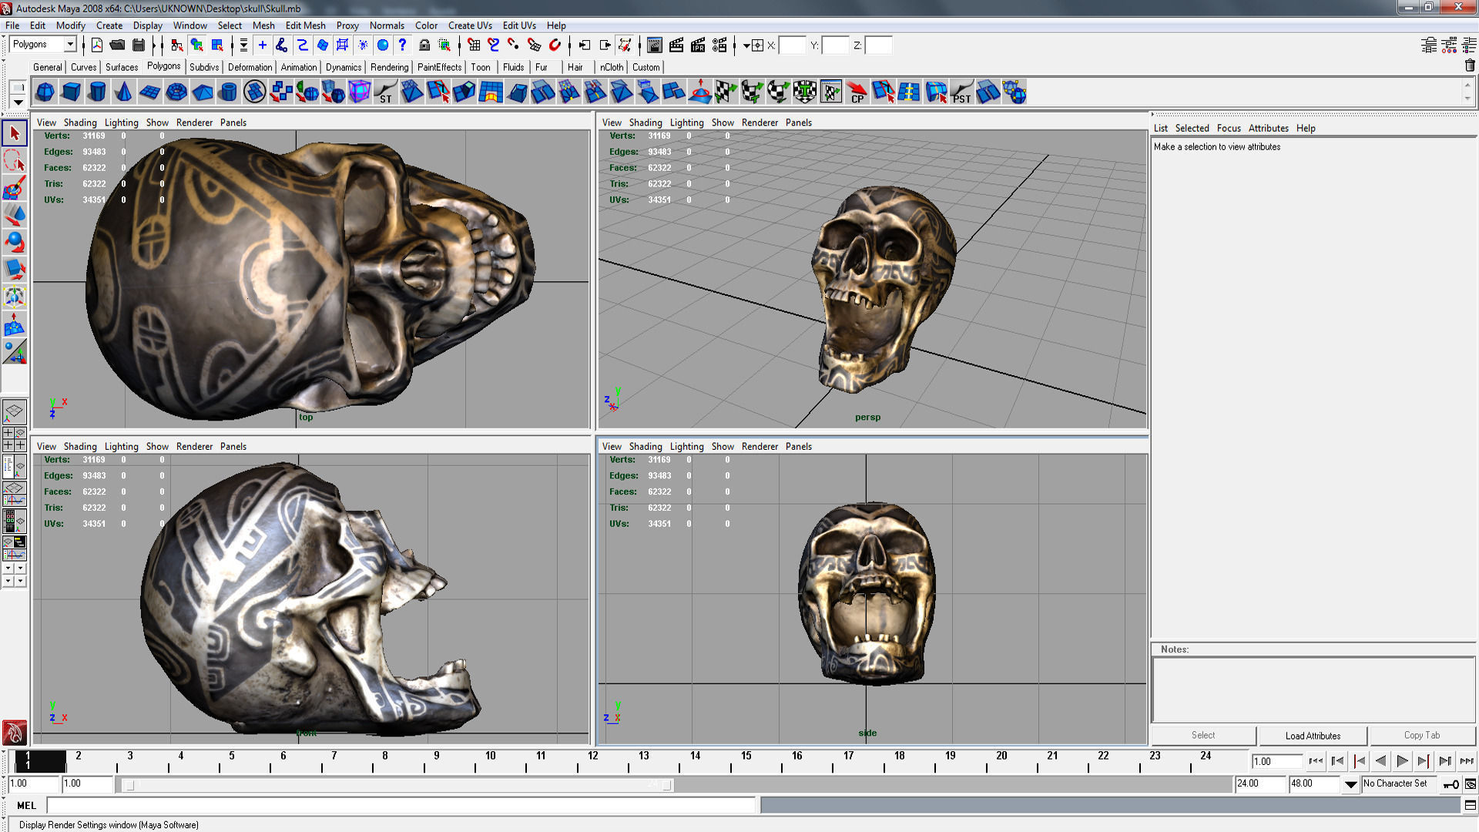Click the CP red arrow shelf icon
The height and width of the screenshot is (832, 1479).
click(857, 92)
